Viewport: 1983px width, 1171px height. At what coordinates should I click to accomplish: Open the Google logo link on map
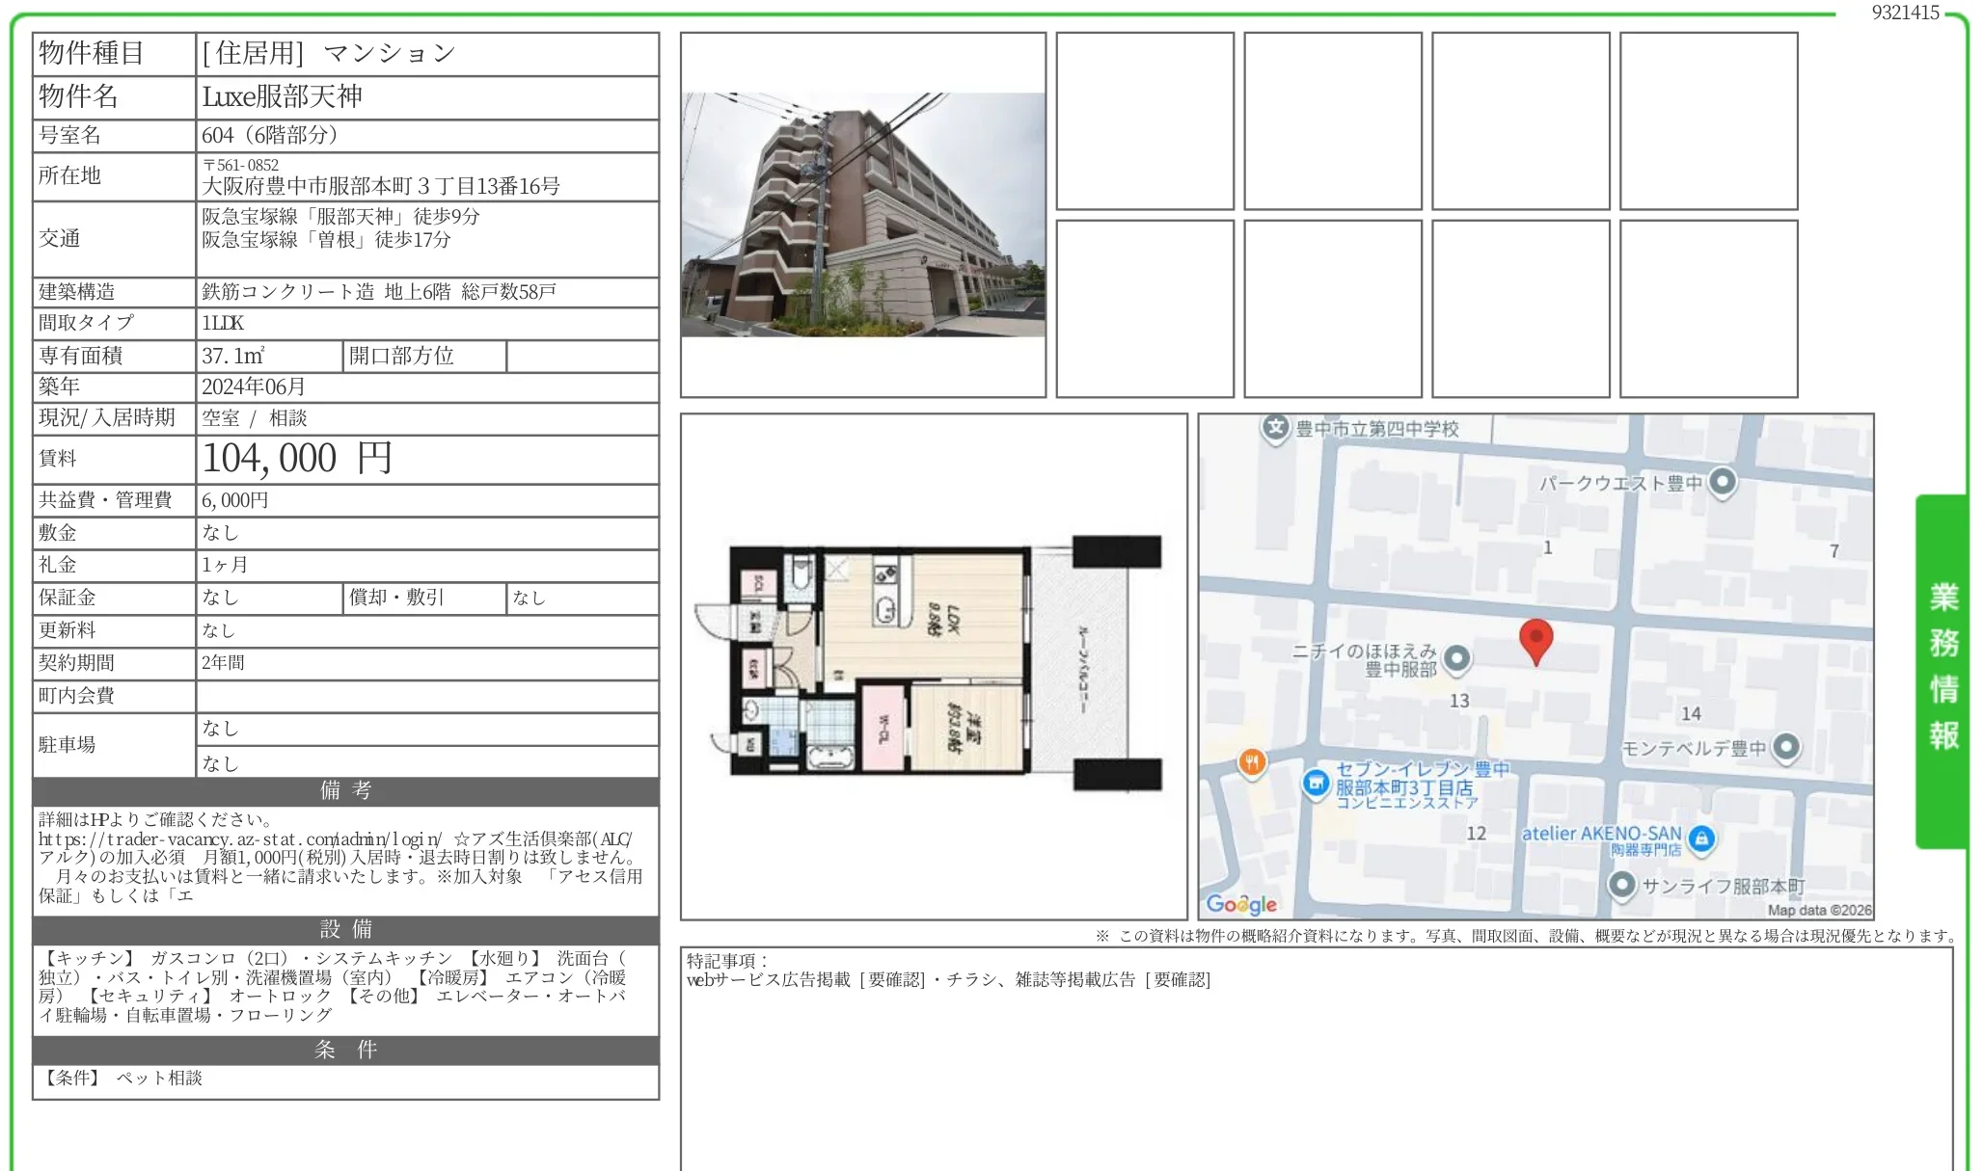(1240, 904)
